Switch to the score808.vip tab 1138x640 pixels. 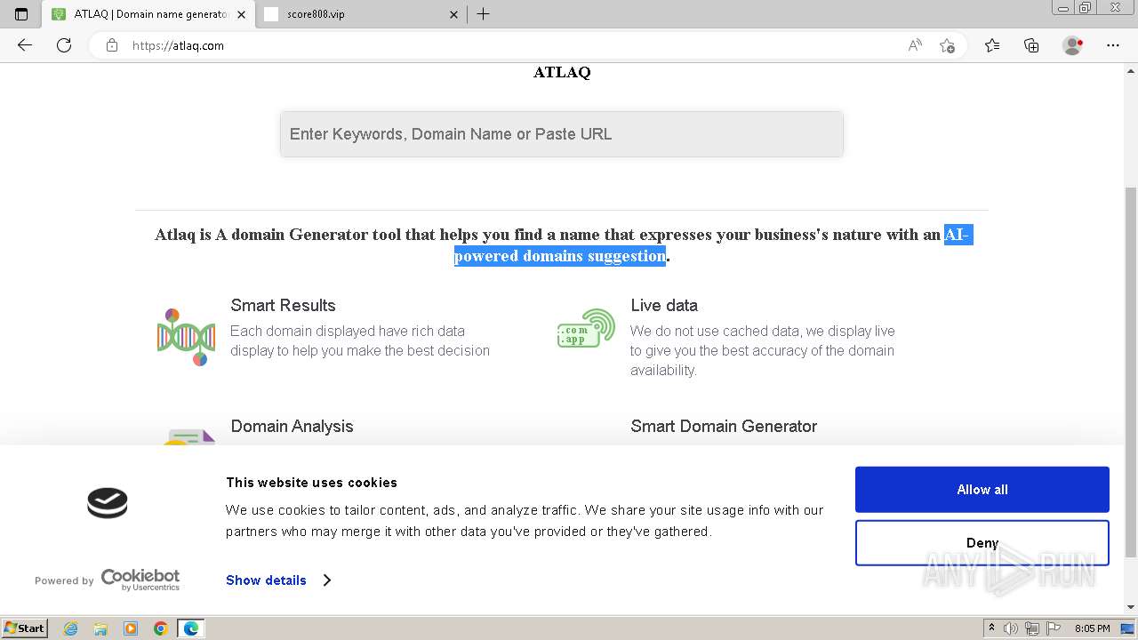click(362, 14)
